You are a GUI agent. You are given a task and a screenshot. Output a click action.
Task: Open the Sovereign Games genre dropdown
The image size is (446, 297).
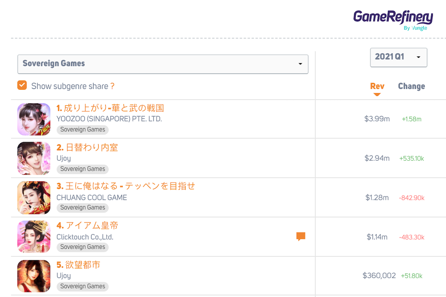(163, 64)
